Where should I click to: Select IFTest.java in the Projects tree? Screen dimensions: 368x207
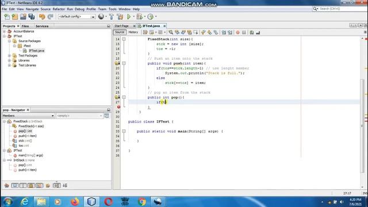[36, 51]
